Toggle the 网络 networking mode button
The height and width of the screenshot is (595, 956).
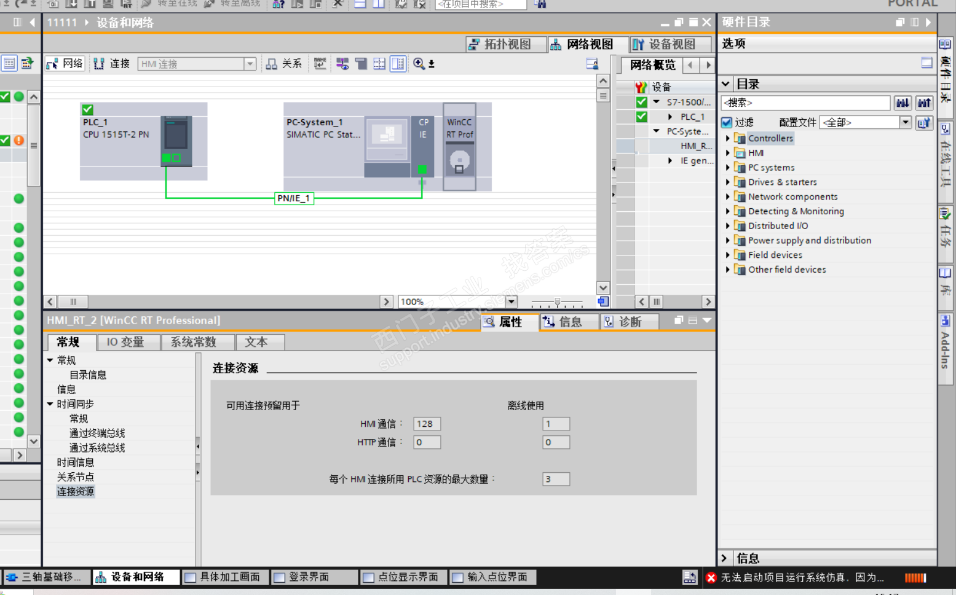[65, 64]
